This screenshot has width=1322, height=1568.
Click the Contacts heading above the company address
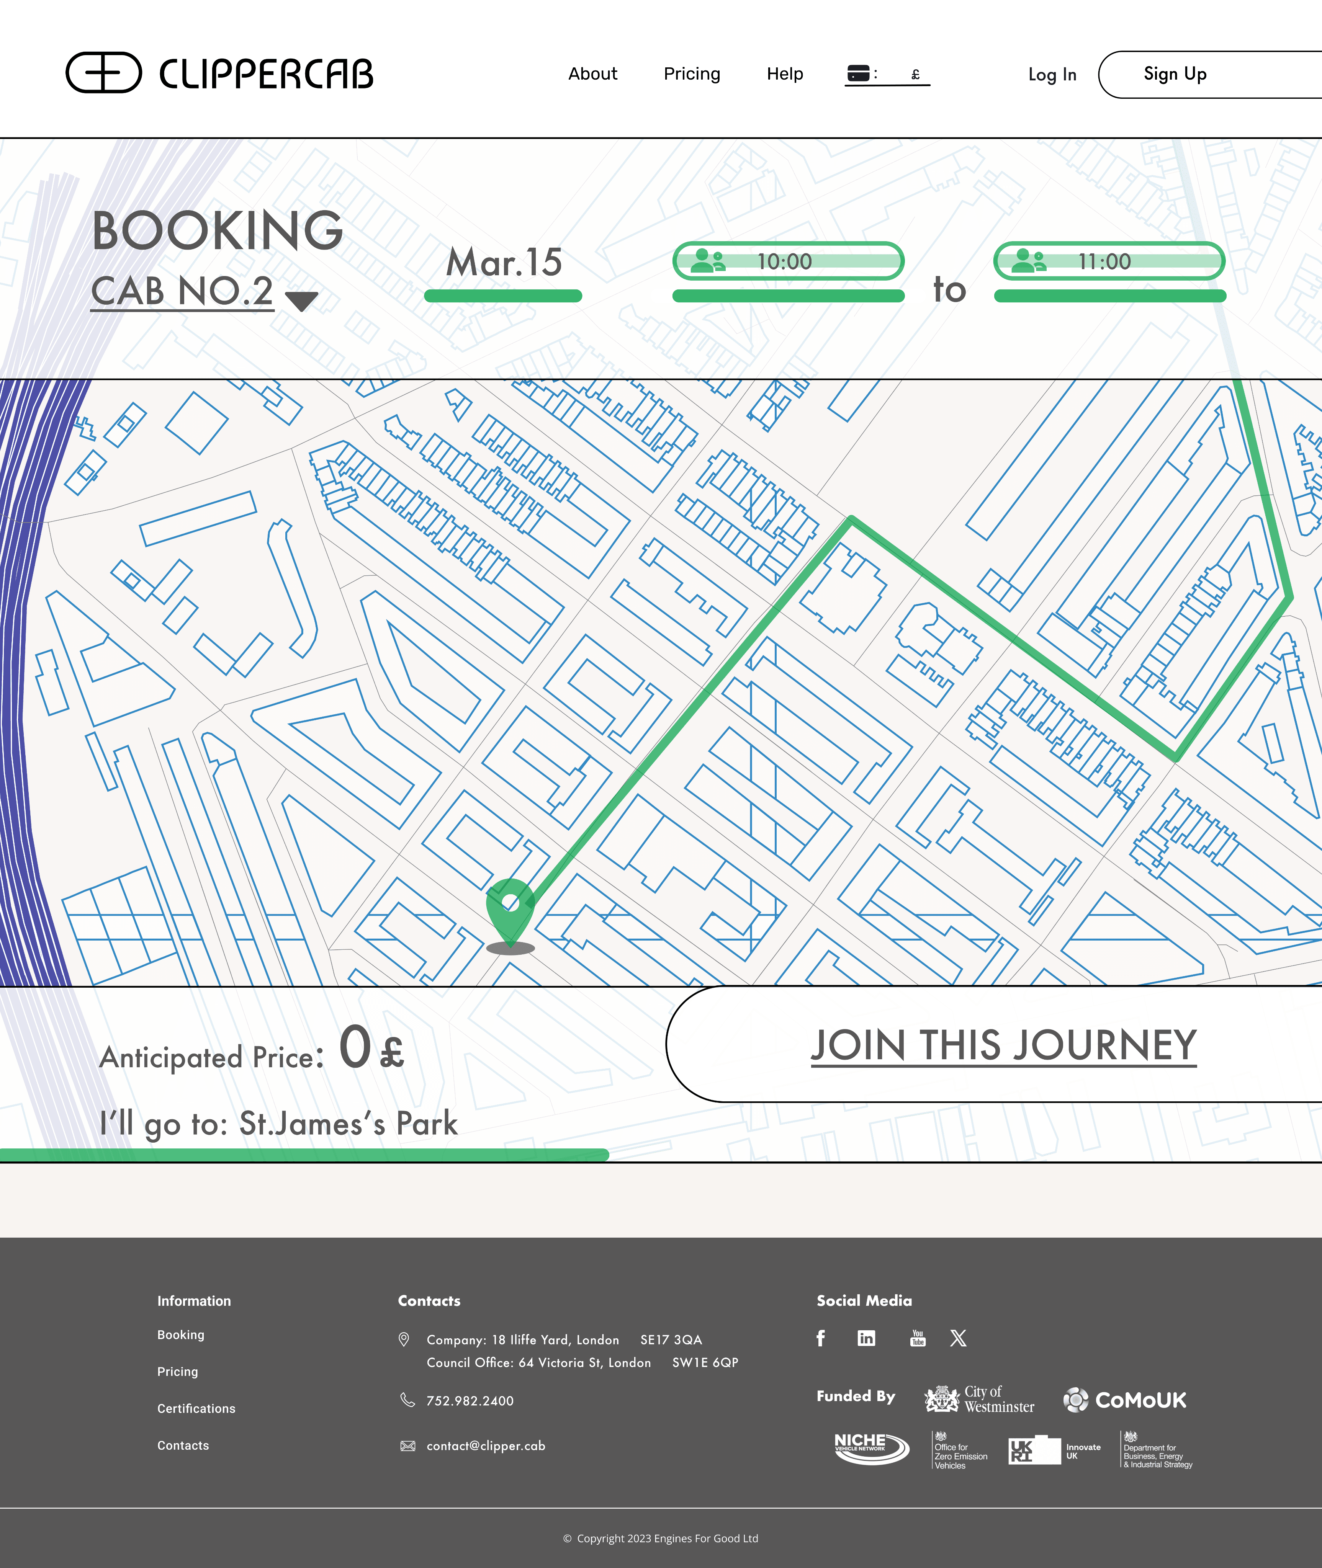click(429, 1300)
